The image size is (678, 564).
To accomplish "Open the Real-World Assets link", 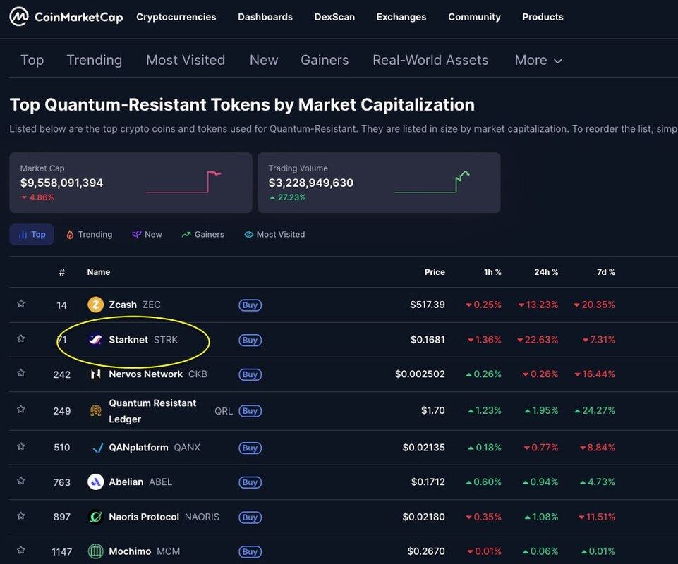I will [x=430, y=61].
